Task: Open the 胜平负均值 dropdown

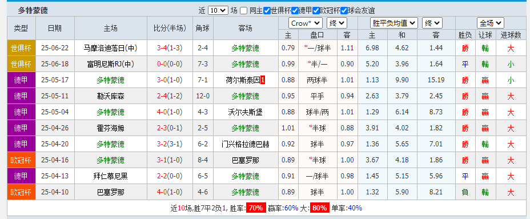Action: 394,23
